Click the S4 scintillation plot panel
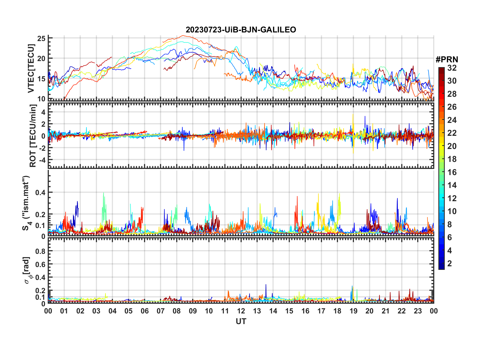The height and width of the screenshot is (337, 482). click(x=241, y=202)
